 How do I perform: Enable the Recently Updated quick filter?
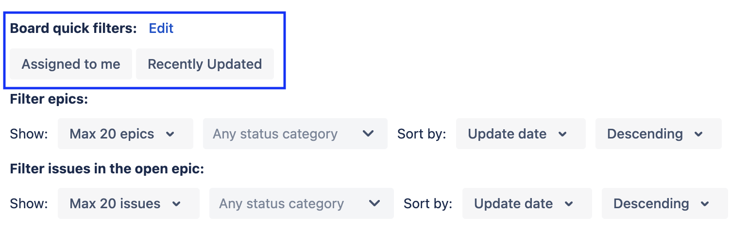coord(204,64)
